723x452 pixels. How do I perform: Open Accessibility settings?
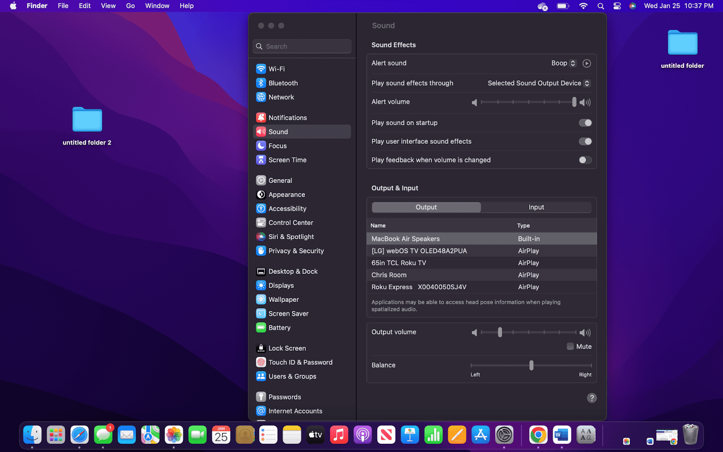tap(302, 208)
